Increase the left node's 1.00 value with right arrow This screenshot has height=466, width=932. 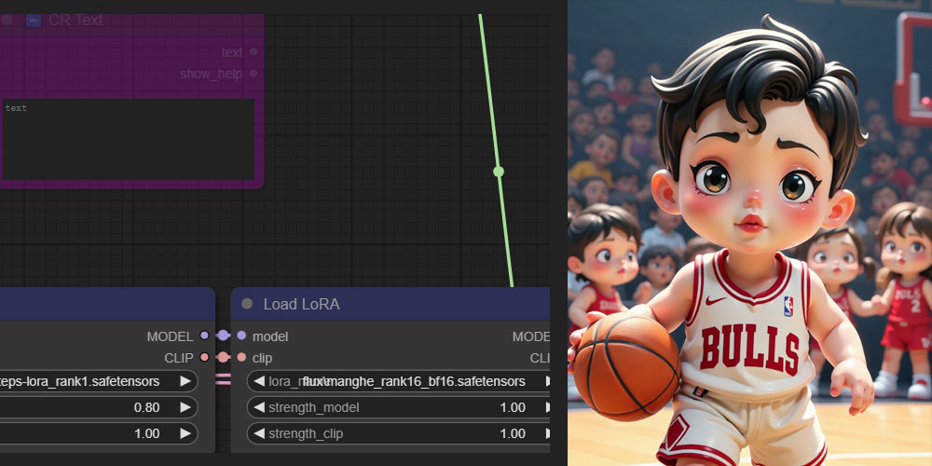[185, 434]
